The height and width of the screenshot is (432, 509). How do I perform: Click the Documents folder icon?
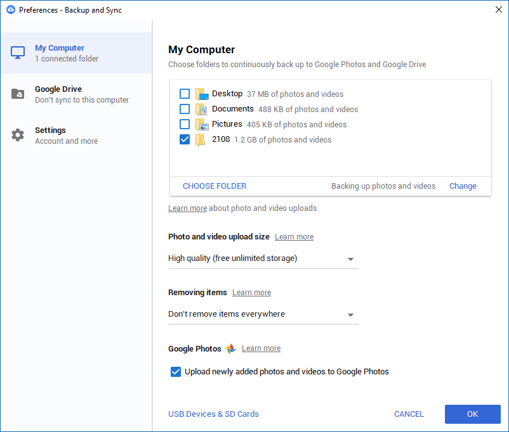click(202, 109)
